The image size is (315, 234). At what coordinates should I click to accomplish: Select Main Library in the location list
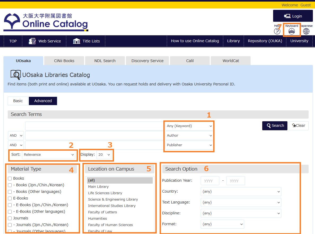(x=98, y=187)
